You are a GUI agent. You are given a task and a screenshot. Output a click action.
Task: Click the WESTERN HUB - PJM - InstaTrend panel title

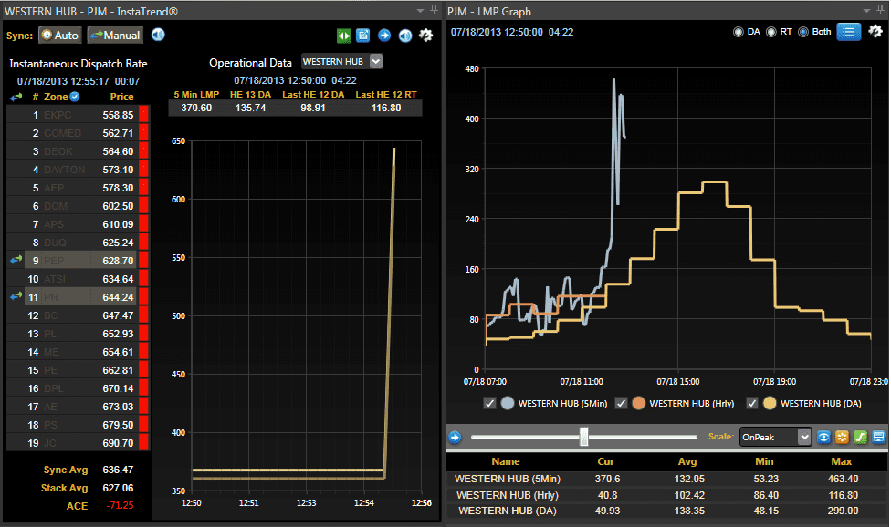pos(91,11)
